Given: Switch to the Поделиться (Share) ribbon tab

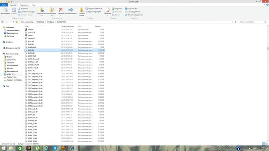Looking at the screenshot, I should [x=24, y=5].
